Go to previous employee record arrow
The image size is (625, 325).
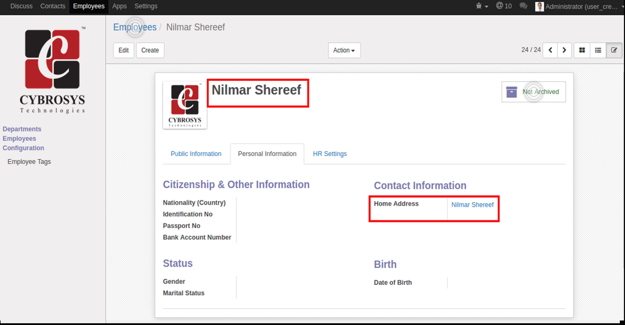point(550,50)
